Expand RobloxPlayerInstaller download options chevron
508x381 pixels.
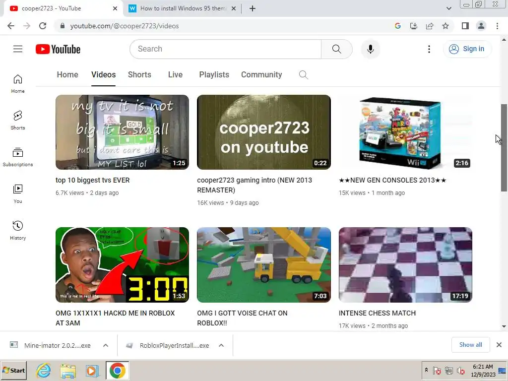221,345
